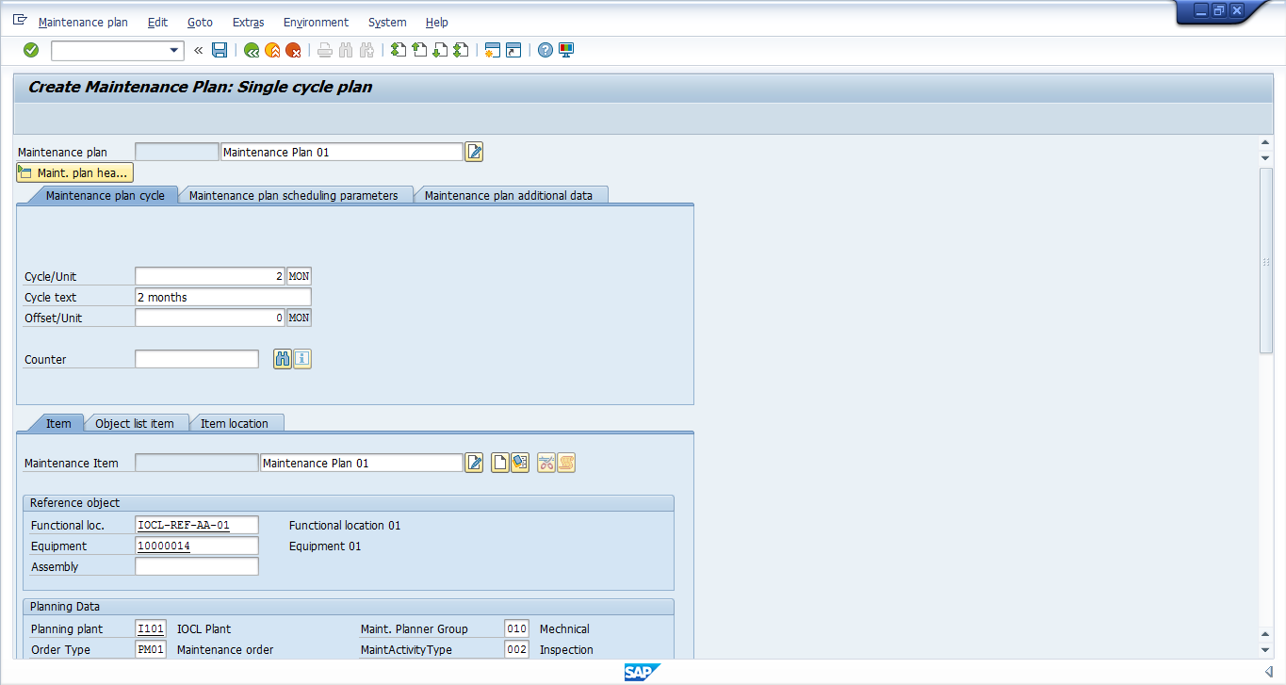Viewport: 1286px width, 685px height.
Task: Click the Maintenance Item description field
Action: point(362,463)
